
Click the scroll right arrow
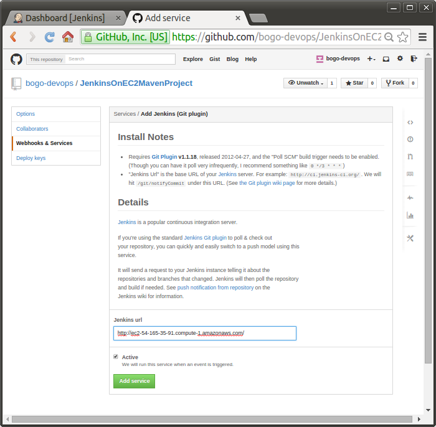click(x=419, y=419)
